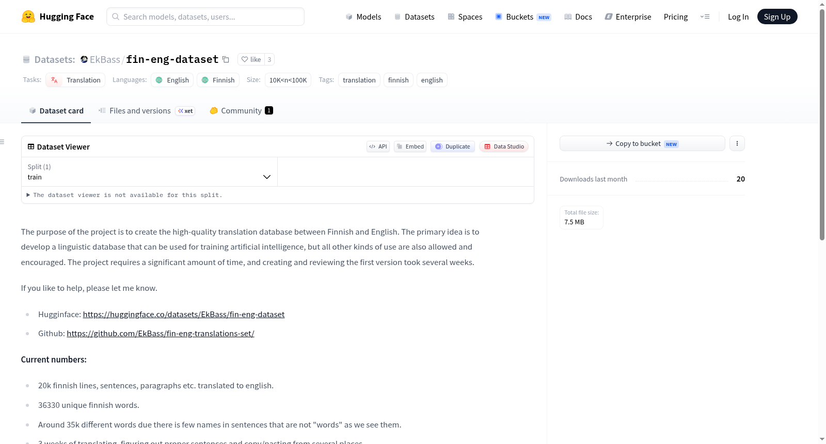The image size is (826, 444).
Task: Click the Duplicate button
Action: (x=453, y=146)
